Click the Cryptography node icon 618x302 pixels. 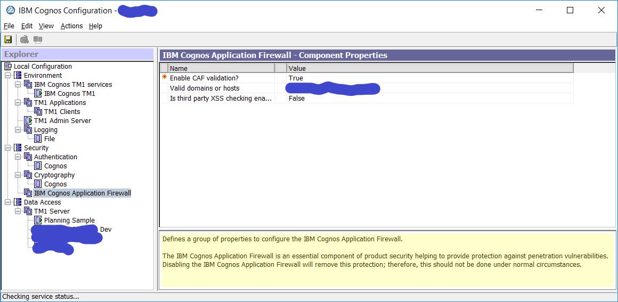pyautogui.click(x=28, y=175)
